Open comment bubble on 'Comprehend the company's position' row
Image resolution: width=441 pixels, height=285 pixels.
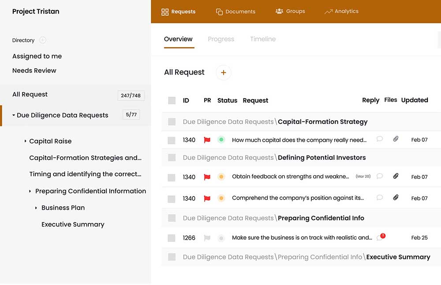(x=379, y=198)
